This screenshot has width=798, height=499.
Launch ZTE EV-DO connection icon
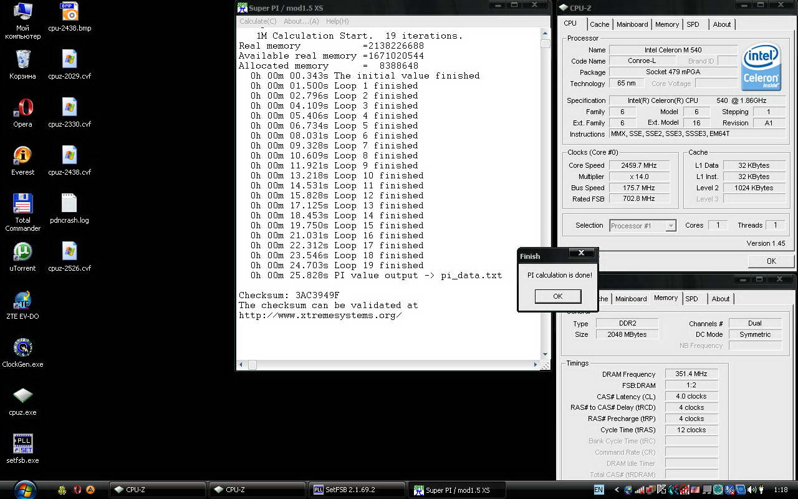pyautogui.click(x=22, y=305)
